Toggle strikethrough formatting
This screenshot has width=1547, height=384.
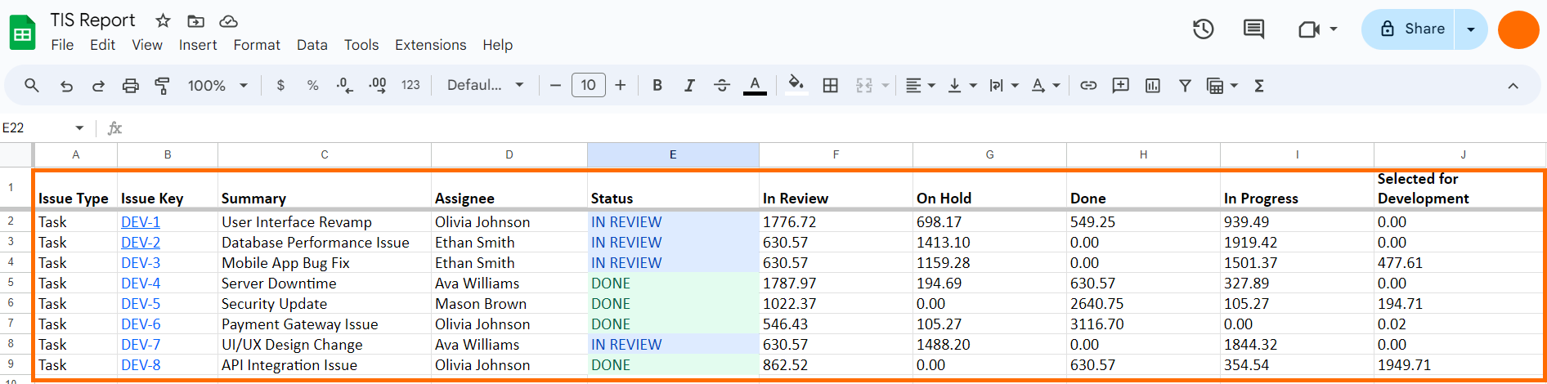722,86
